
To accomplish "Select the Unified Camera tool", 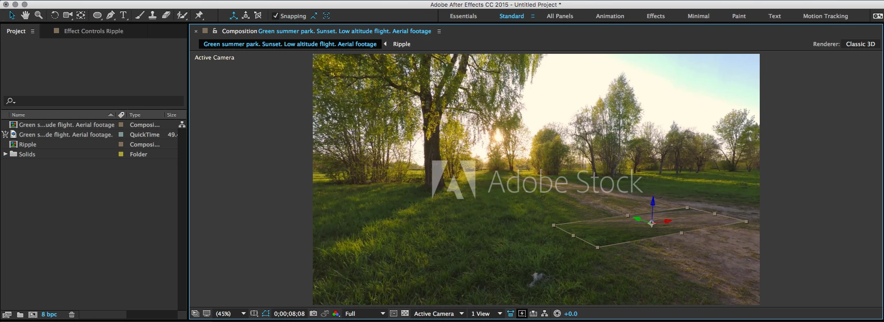I will point(68,16).
